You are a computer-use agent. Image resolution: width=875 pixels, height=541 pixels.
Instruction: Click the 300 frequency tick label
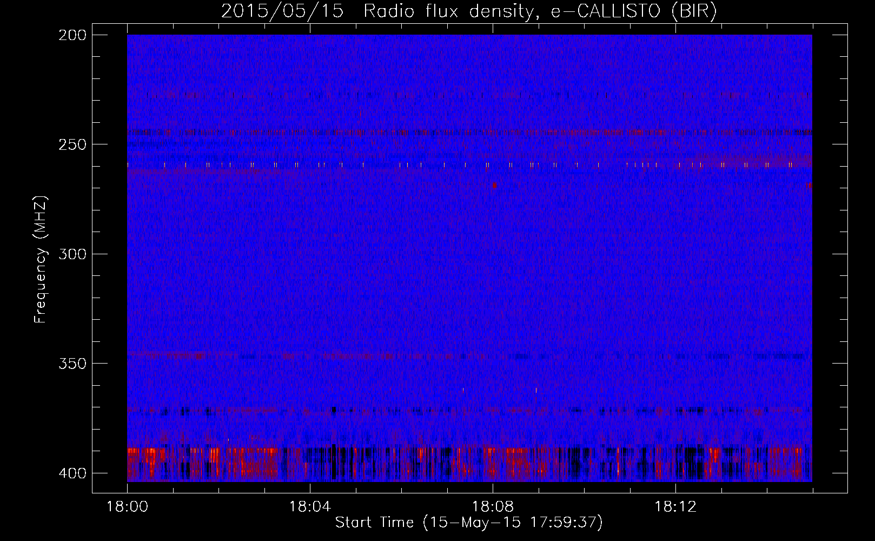point(72,254)
